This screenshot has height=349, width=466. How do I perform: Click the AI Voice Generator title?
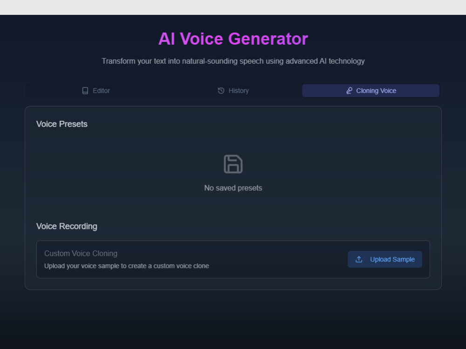coord(233,39)
